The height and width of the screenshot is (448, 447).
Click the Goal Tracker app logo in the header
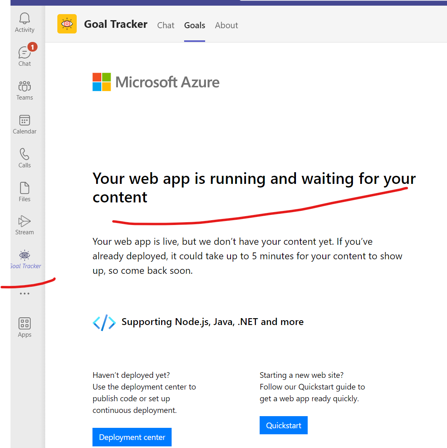tap(67, 24)
